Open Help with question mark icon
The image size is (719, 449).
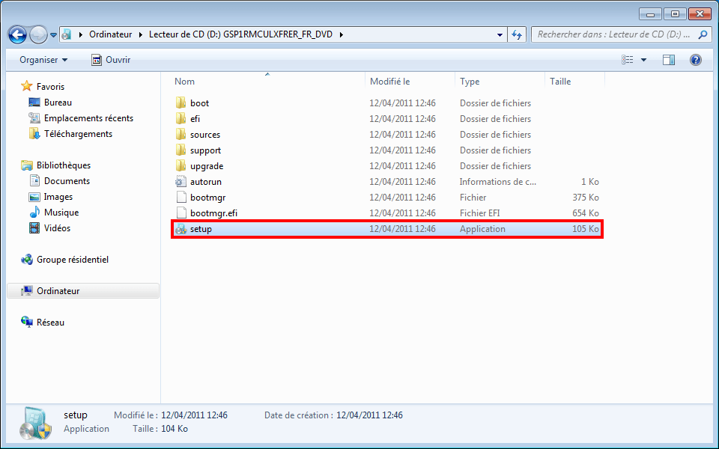point(696,60)
